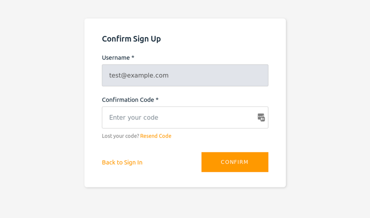Click the Confirm Sign Up heading

131,39
